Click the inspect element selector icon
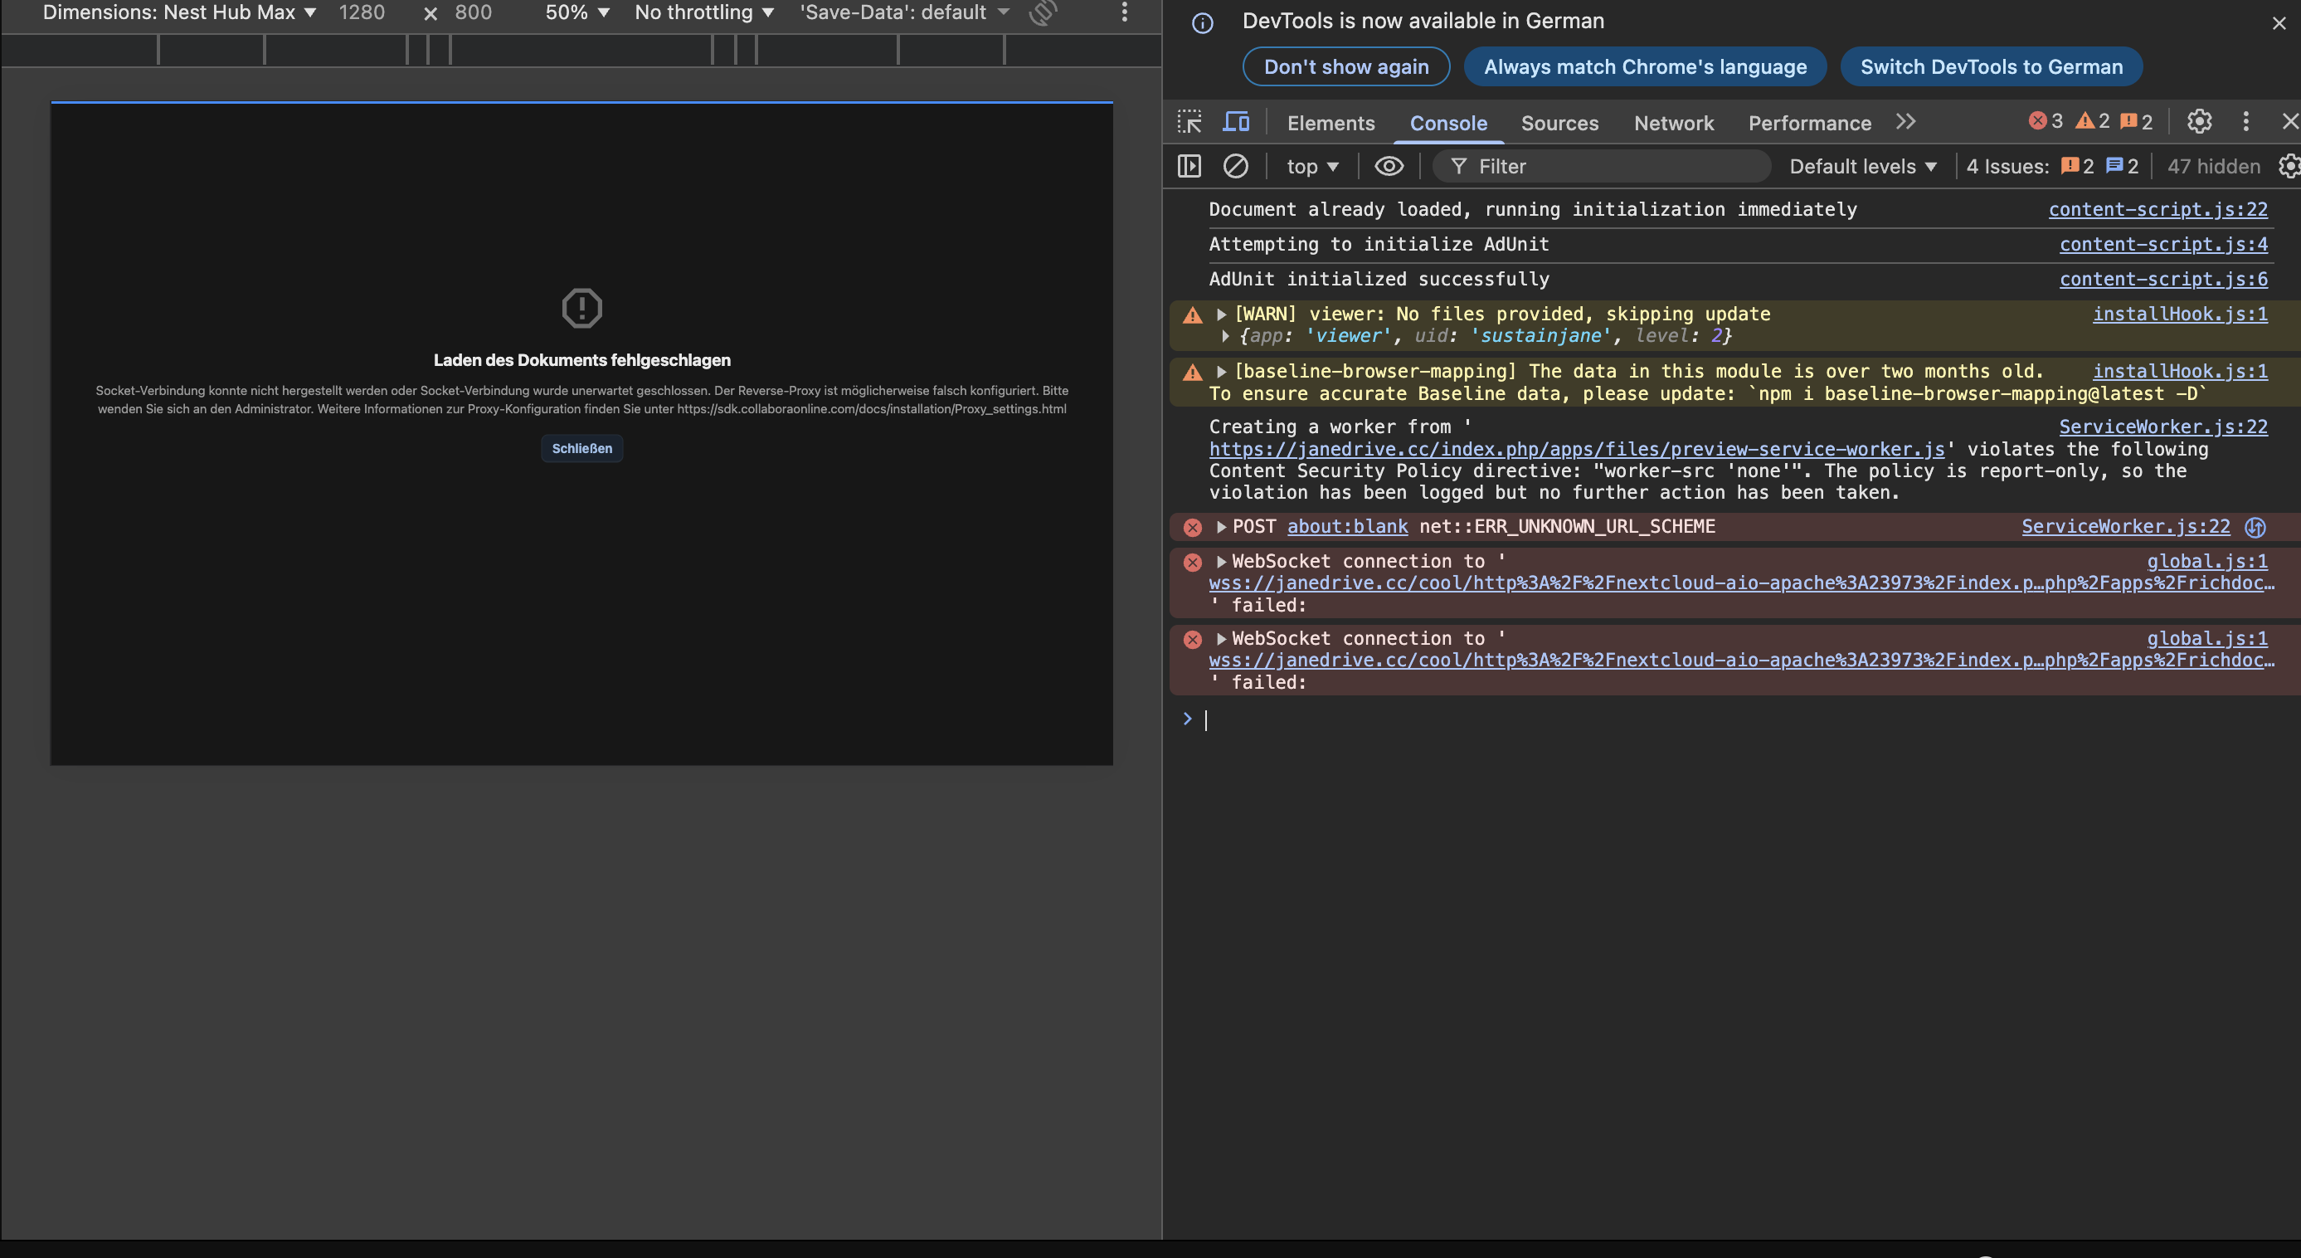Screen dimensions: 2301x1258 tap(1189, 123)
